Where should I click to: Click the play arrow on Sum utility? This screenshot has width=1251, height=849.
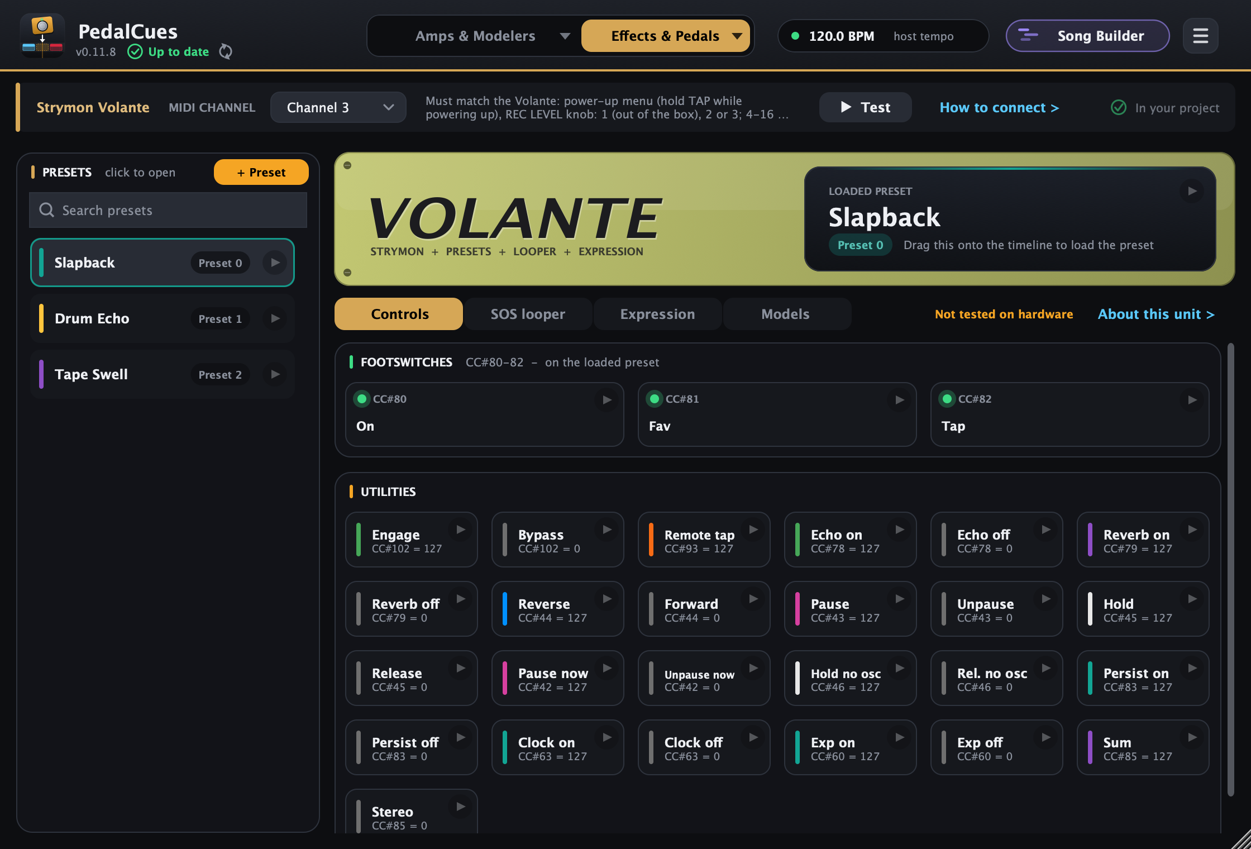1192,737
